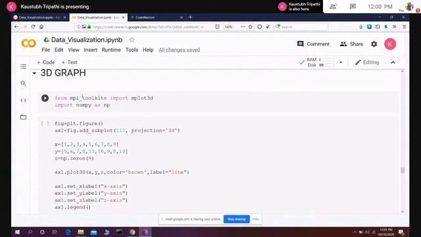This screenshot has width=421, height=237.
Task: Open the Help menu
Action: click(x=148, y=50)
